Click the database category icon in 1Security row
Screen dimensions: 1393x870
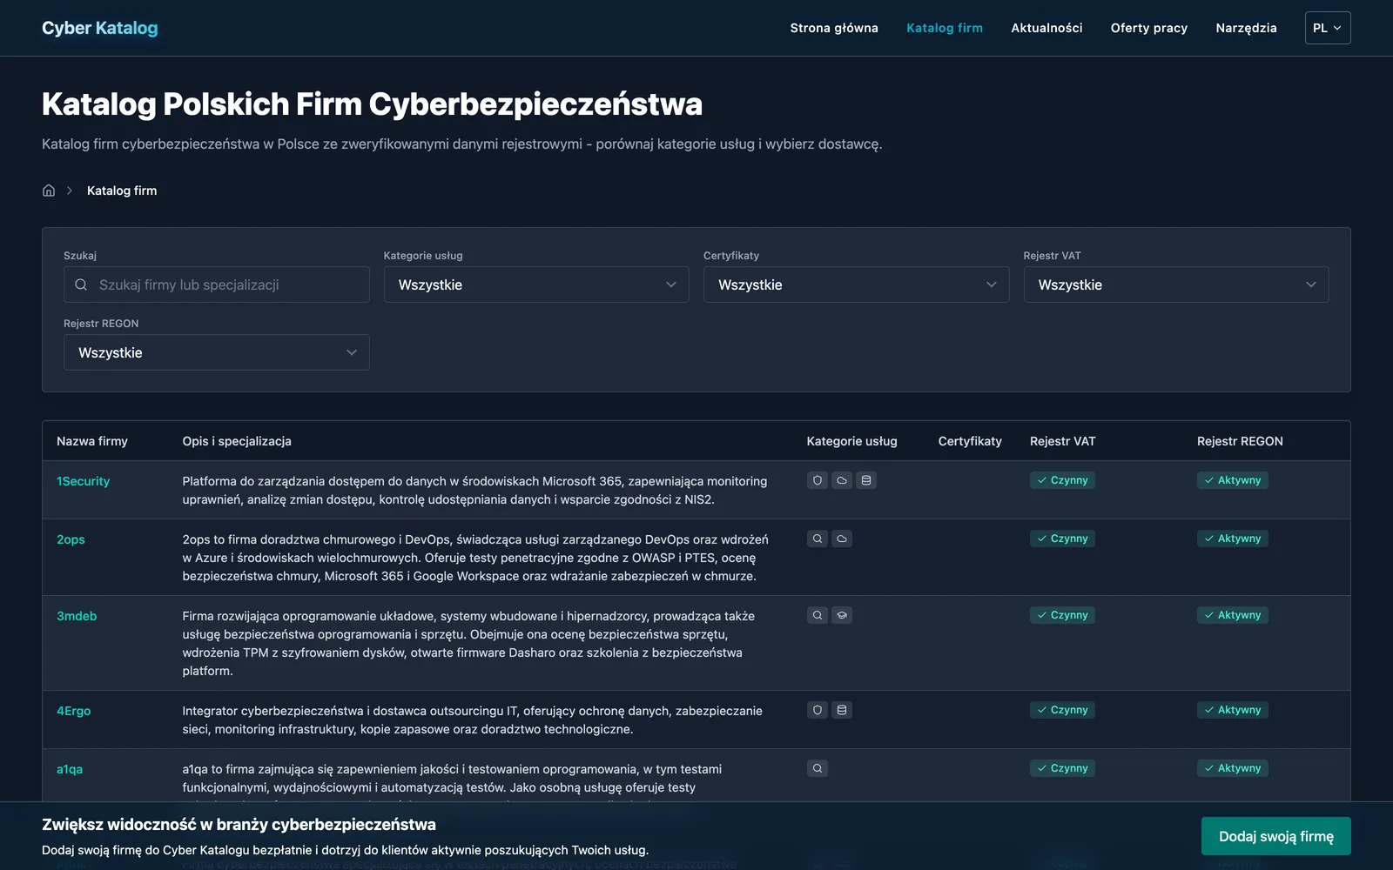pyautogui.click(x=865, y=480)
